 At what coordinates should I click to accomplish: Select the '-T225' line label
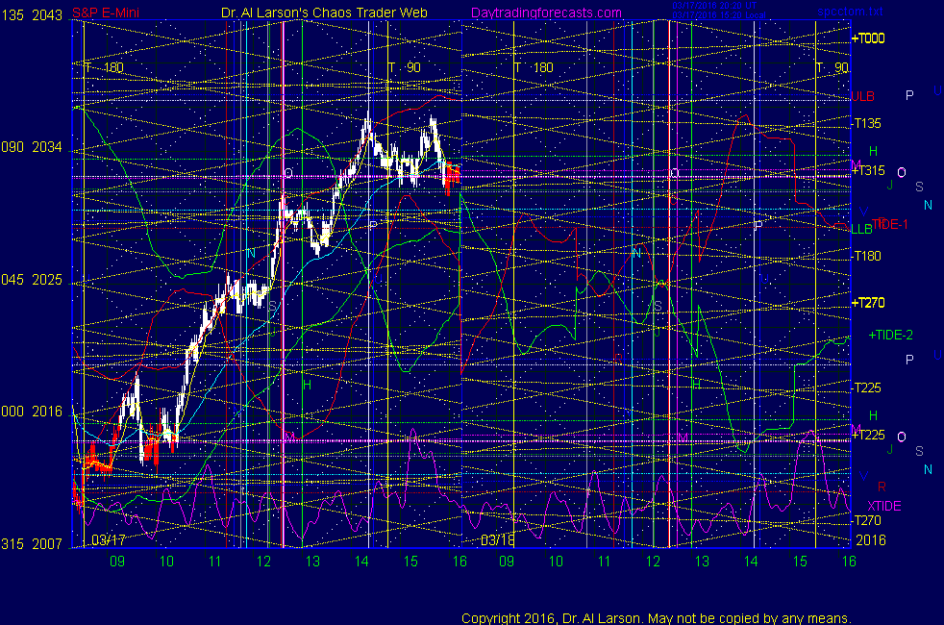pos(866,387)
